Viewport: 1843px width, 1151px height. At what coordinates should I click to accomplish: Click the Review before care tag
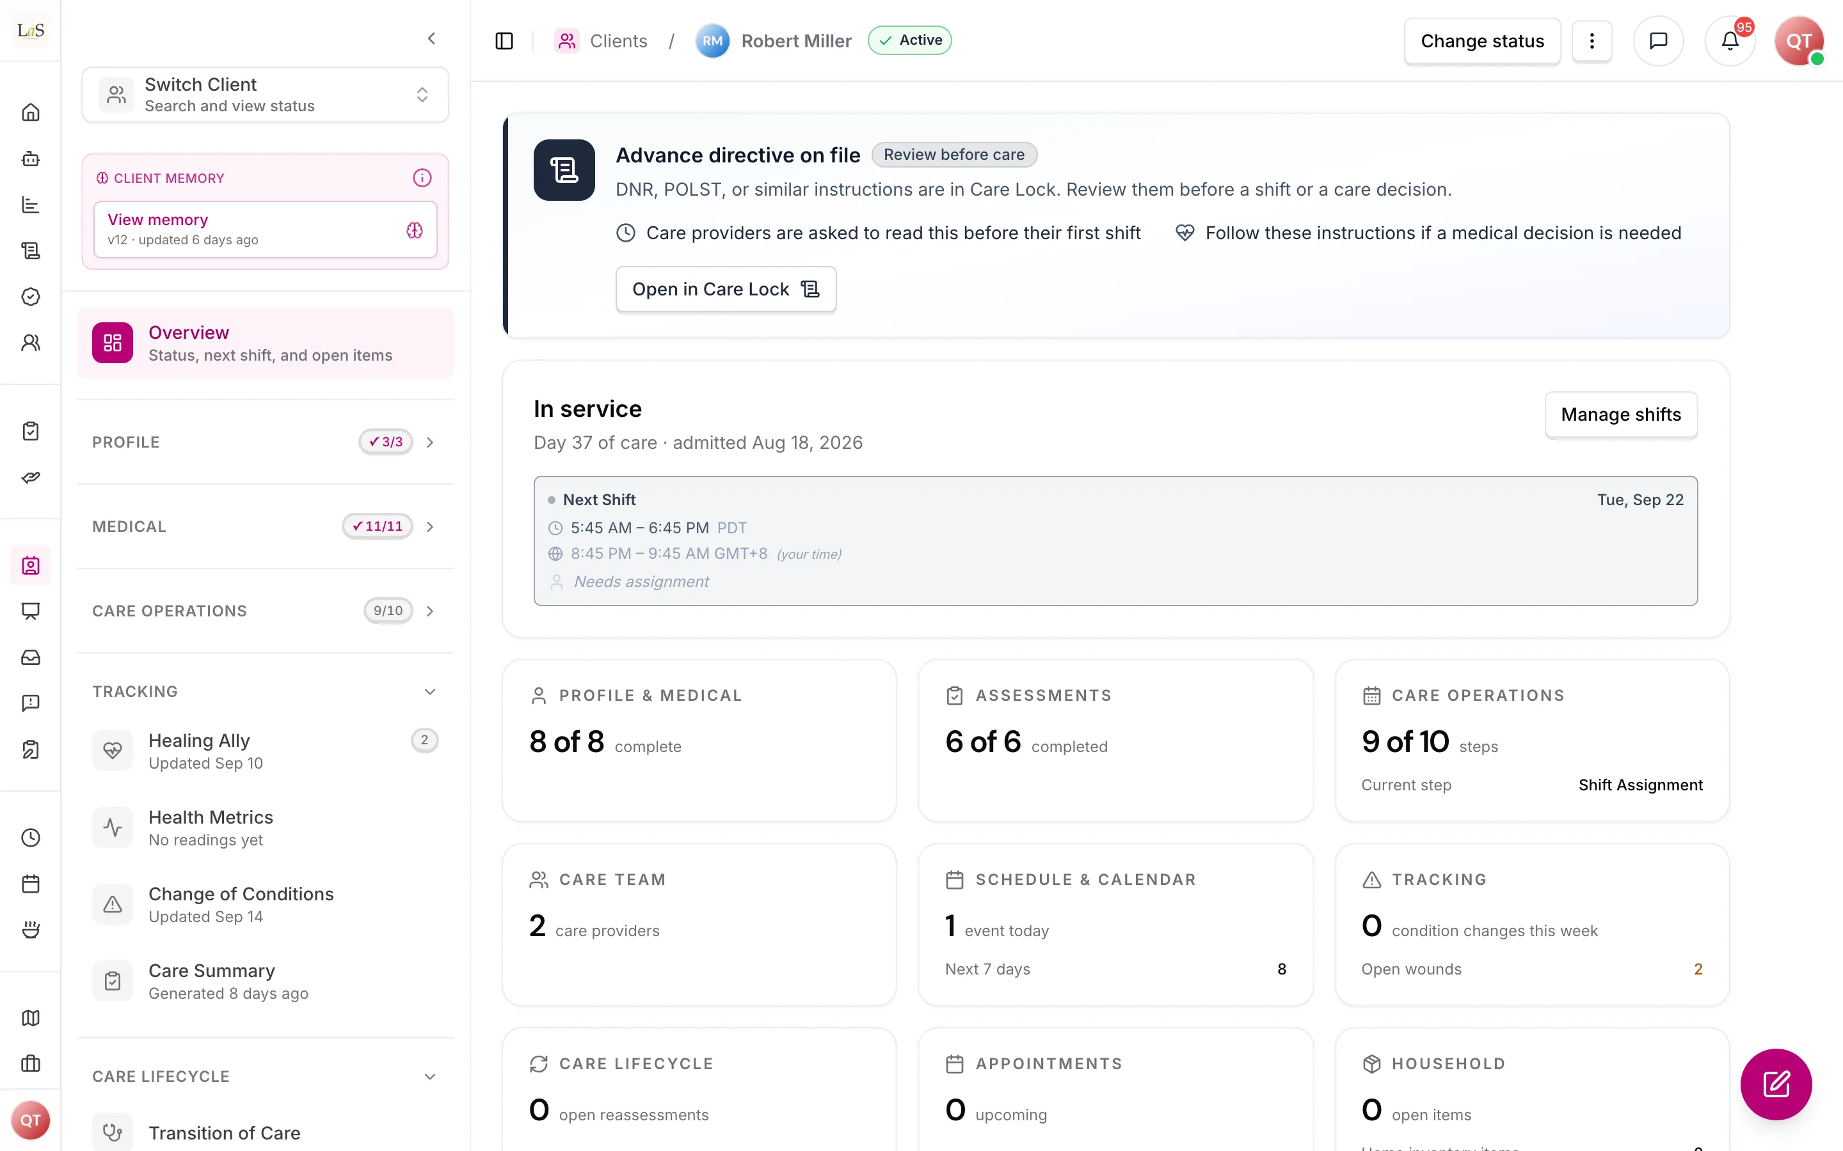click(x=953, y=155)
